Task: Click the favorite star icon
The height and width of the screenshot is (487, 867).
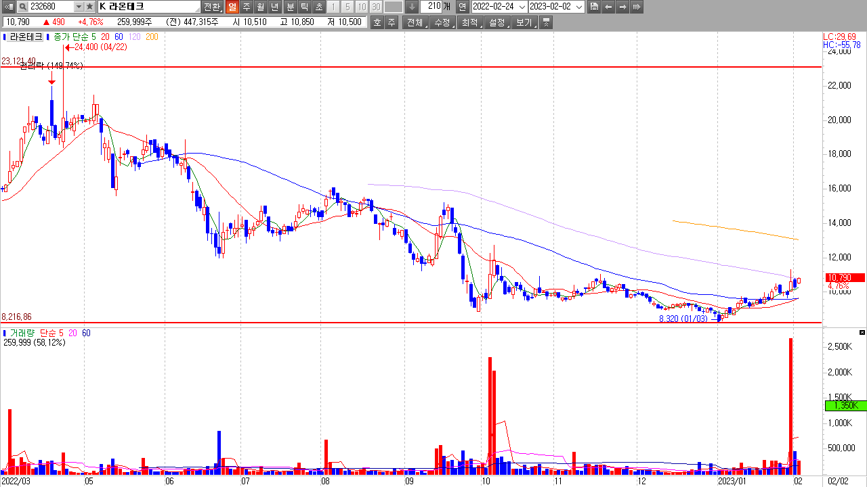Action: (89, 7)
